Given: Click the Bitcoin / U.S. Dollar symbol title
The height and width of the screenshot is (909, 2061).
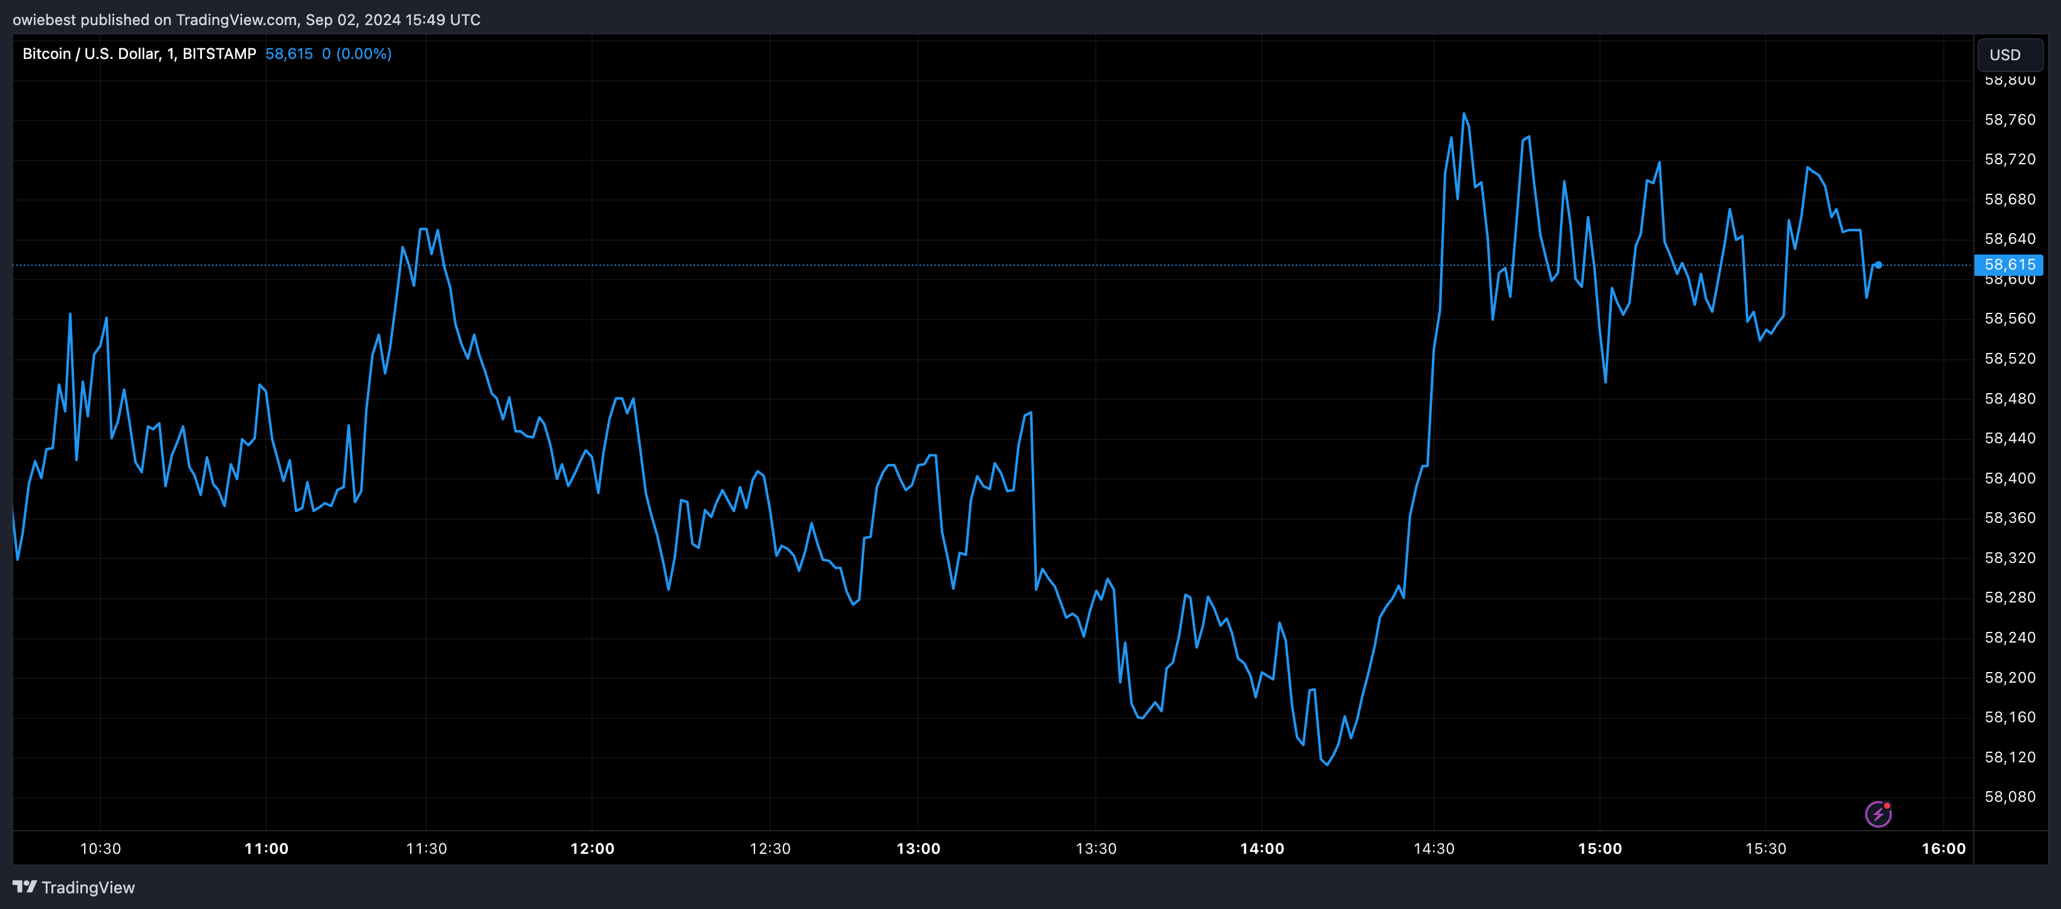Looking at the screenshot, I should point(139,53).
